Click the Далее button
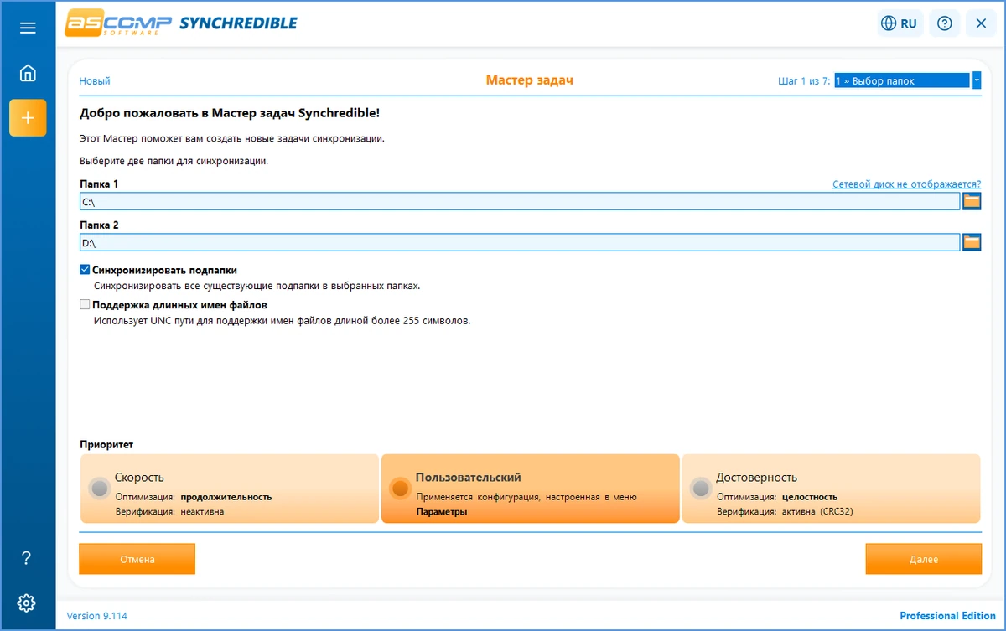This screenshot has height=631, width=1006. pyautogui.click(x=924, y=559)
